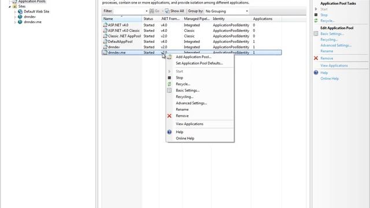
Task: Expand Default Web Site node
Action: coord(15,12)
